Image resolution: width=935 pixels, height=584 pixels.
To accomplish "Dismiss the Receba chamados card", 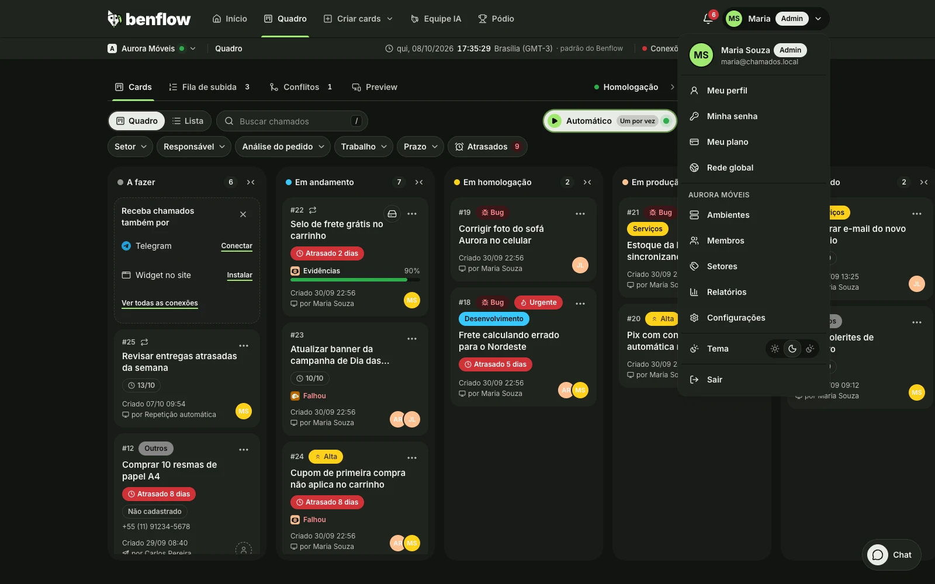I will pyautogui.click(x=243, y=214).
